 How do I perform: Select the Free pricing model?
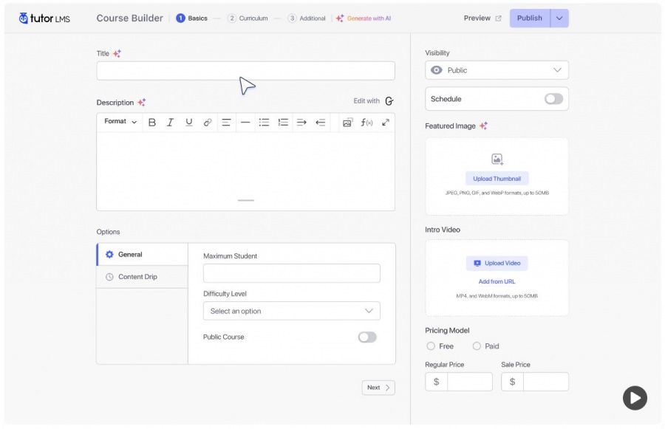431,346
